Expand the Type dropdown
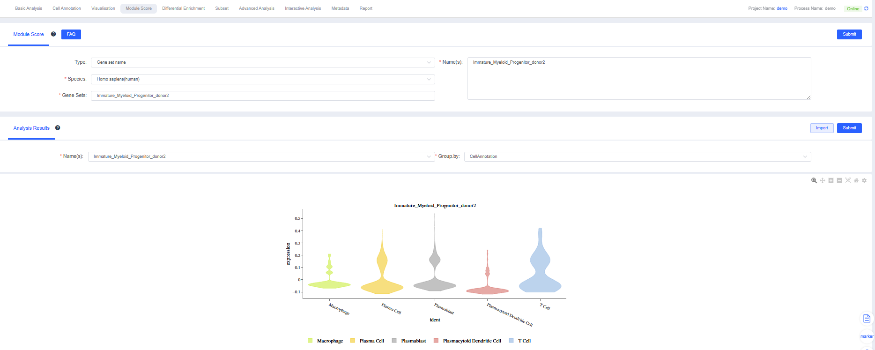 (x=262, y=62)
